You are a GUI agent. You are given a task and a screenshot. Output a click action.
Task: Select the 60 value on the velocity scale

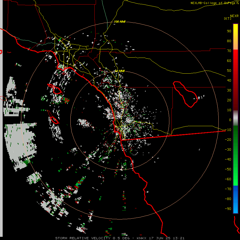229,61
